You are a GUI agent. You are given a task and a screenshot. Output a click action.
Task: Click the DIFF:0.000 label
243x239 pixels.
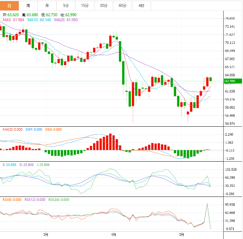pos(34,130)
